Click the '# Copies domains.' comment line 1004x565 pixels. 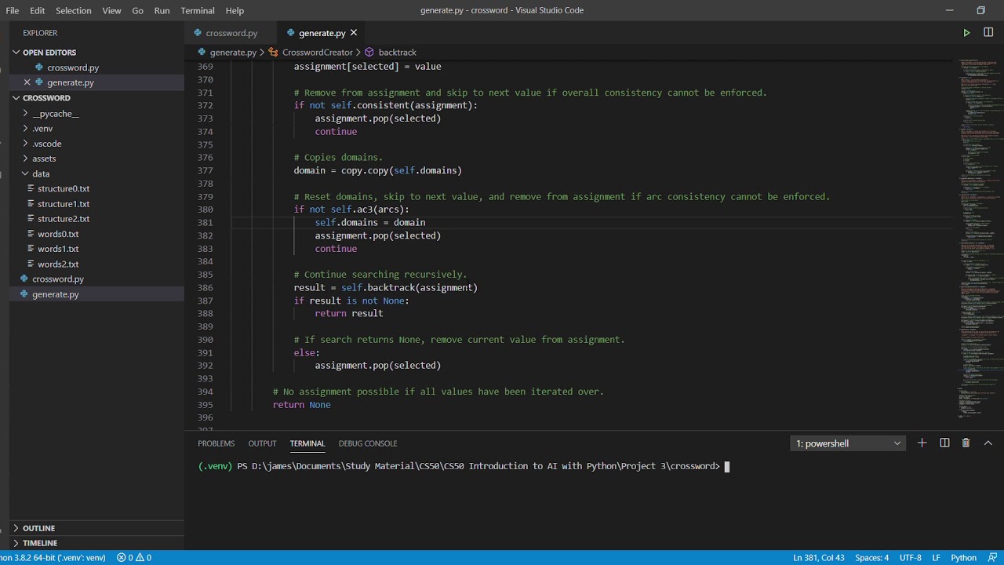(x=338, y=158)
